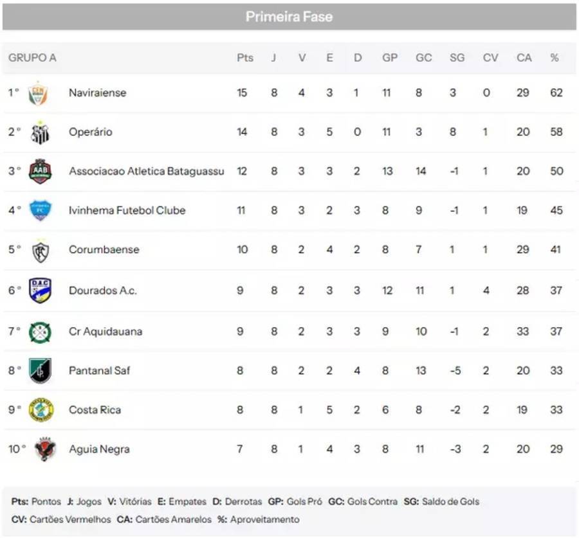The width and height of the screenshot is (579, 538).
Task: Select the Cr Aquidauana team name
Action: pos(106,332)
